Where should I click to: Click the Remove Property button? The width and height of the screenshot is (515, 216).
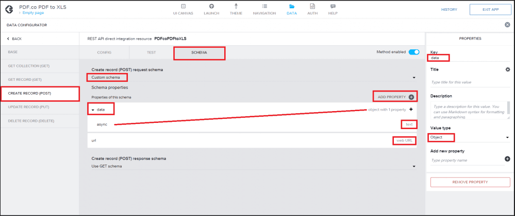click(x=470, y=182)
